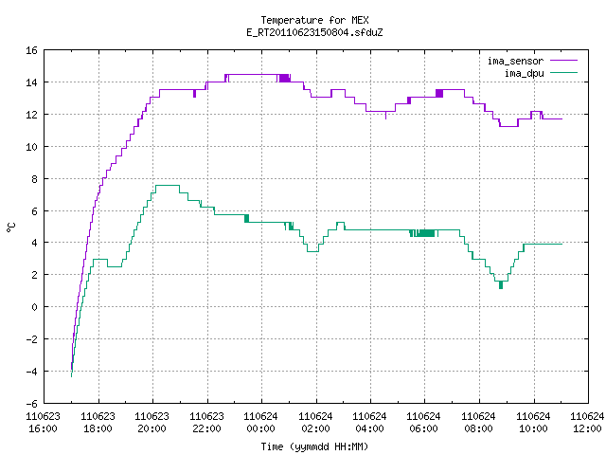Click the y-axis label 14
Viewport: 606px width, 455px height.
[31, 82]
